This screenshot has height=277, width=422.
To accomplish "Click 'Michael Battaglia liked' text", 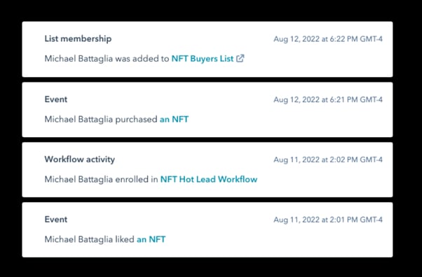I will pos(89,239).
